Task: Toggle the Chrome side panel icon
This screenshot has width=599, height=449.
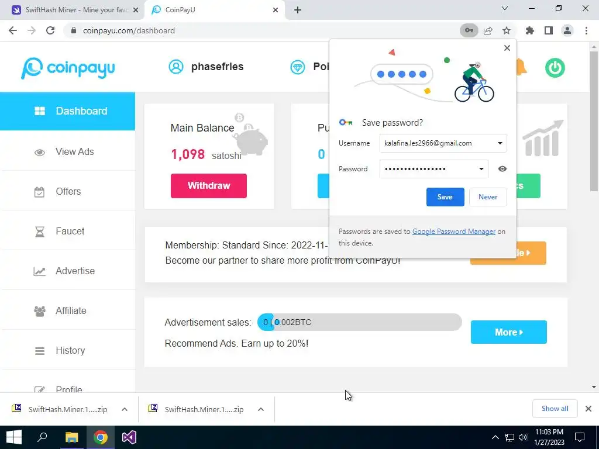Action: pos(549,30)
